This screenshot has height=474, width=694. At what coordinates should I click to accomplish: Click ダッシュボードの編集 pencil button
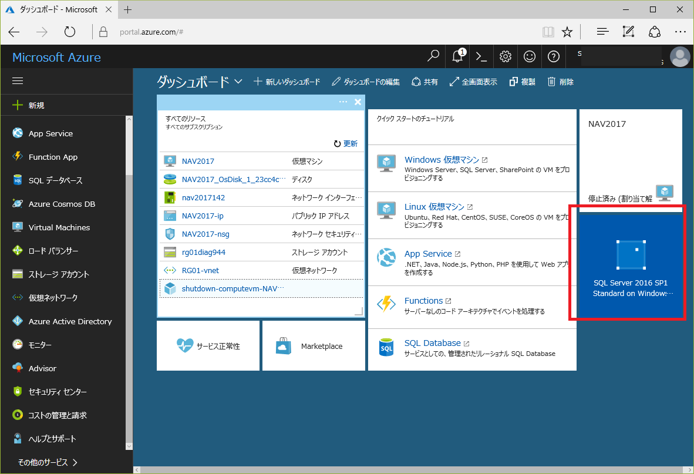(366, 82)
